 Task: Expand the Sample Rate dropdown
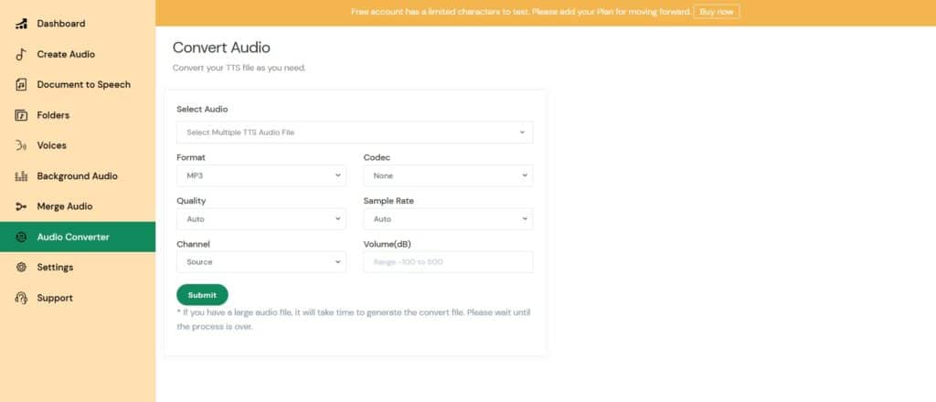(x=448, y=219)
